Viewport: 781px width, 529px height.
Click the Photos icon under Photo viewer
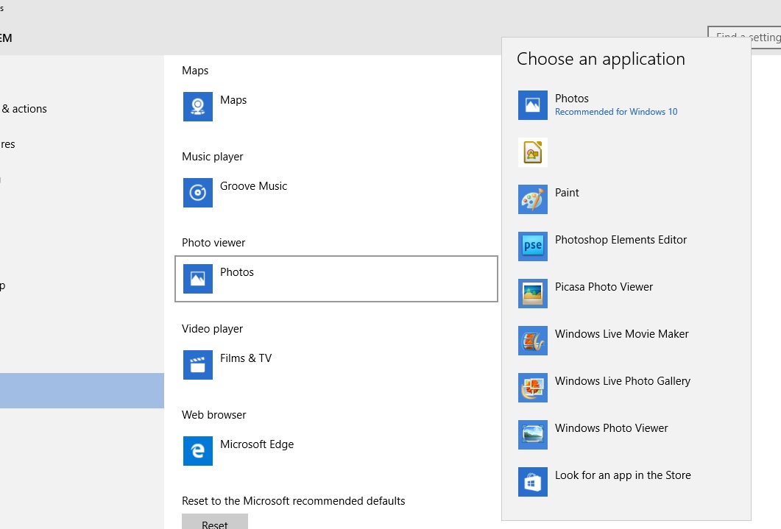pyautogui.click(x=198, y=279)
